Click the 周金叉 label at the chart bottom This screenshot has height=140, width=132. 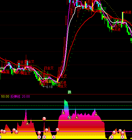tap(62, 86)
